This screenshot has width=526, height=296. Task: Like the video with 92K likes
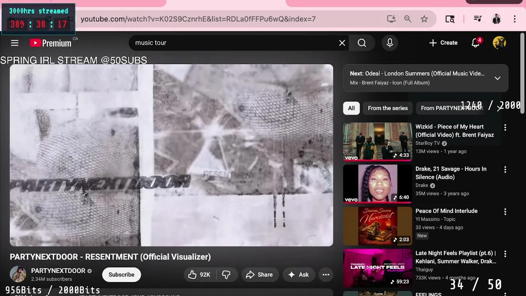coord(199,275)
